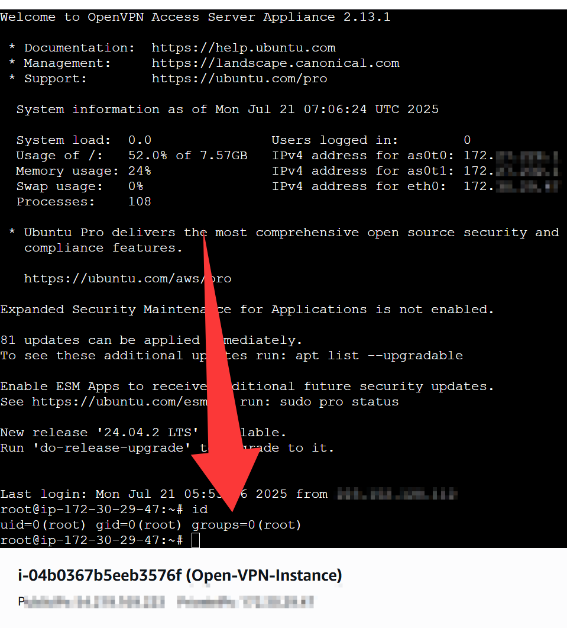567x628 pixels.
Task: Click the https://ubuntu.com/esm URL text
Action: [x=119, y=402]
